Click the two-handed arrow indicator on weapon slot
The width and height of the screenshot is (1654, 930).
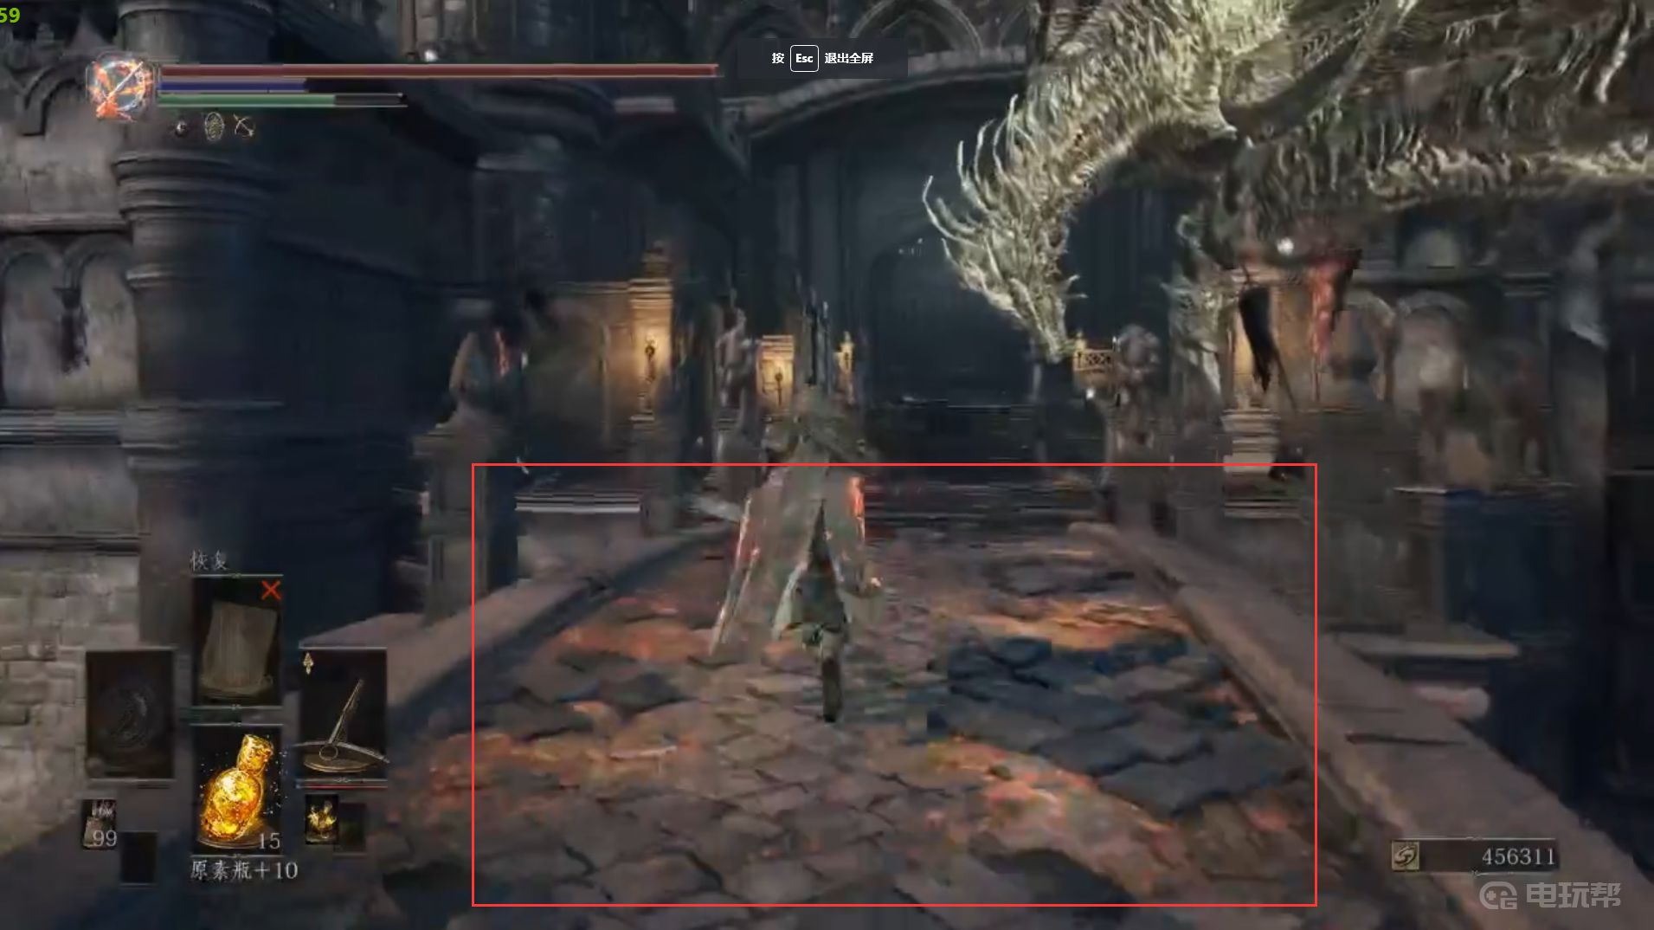[308, 663]
